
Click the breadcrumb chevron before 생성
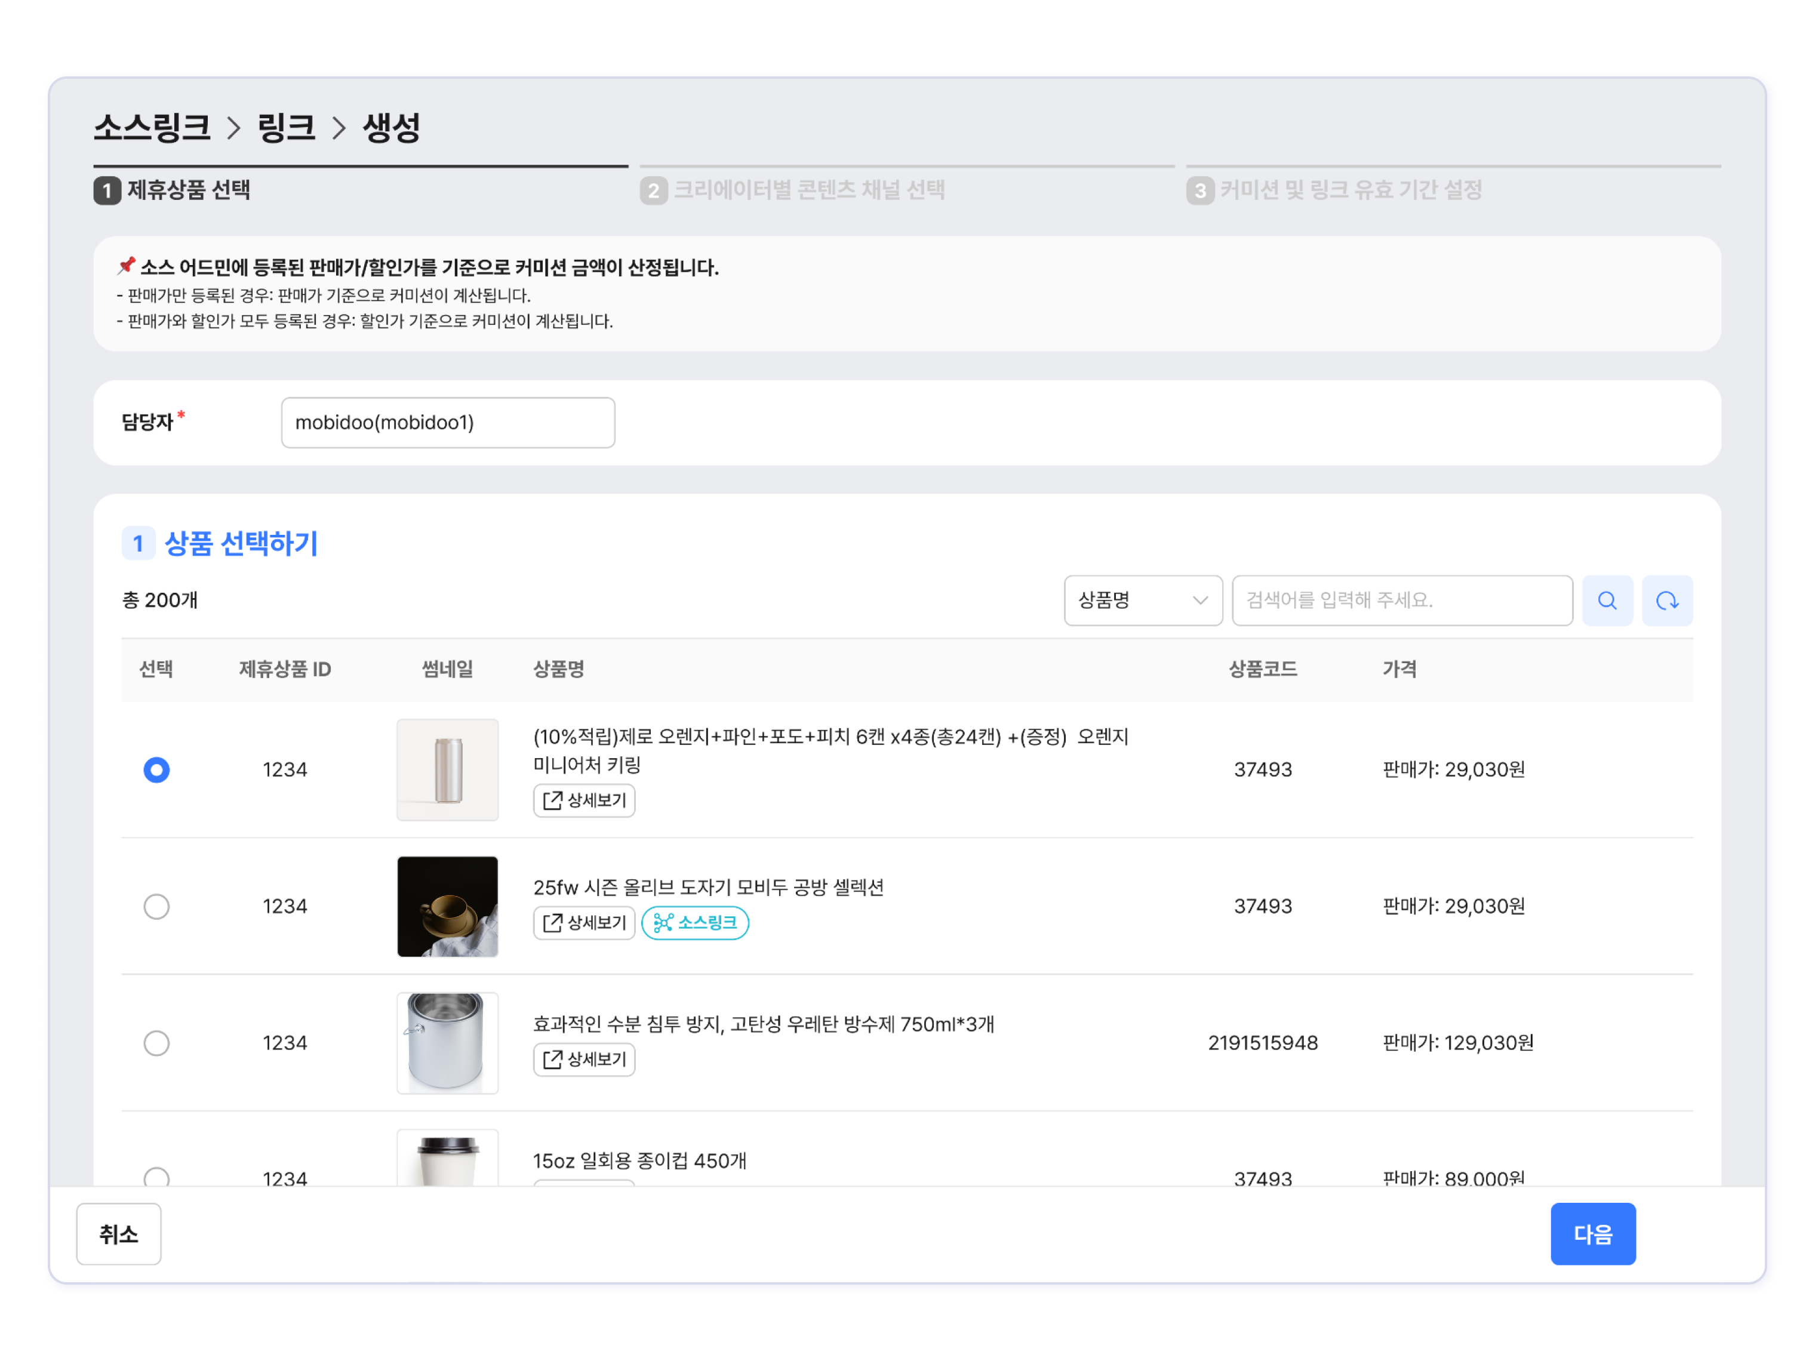click(339, 128)
